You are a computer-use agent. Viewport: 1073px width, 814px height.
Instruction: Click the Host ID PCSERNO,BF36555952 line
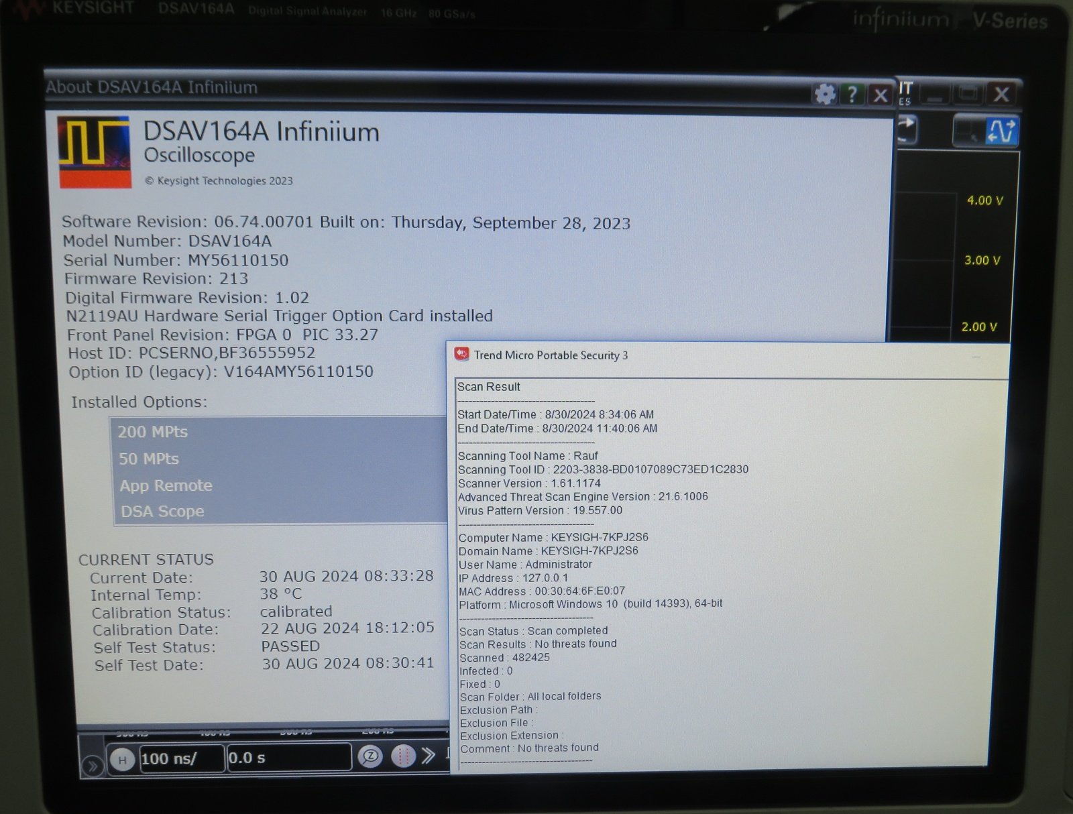[x=192, y=353]
